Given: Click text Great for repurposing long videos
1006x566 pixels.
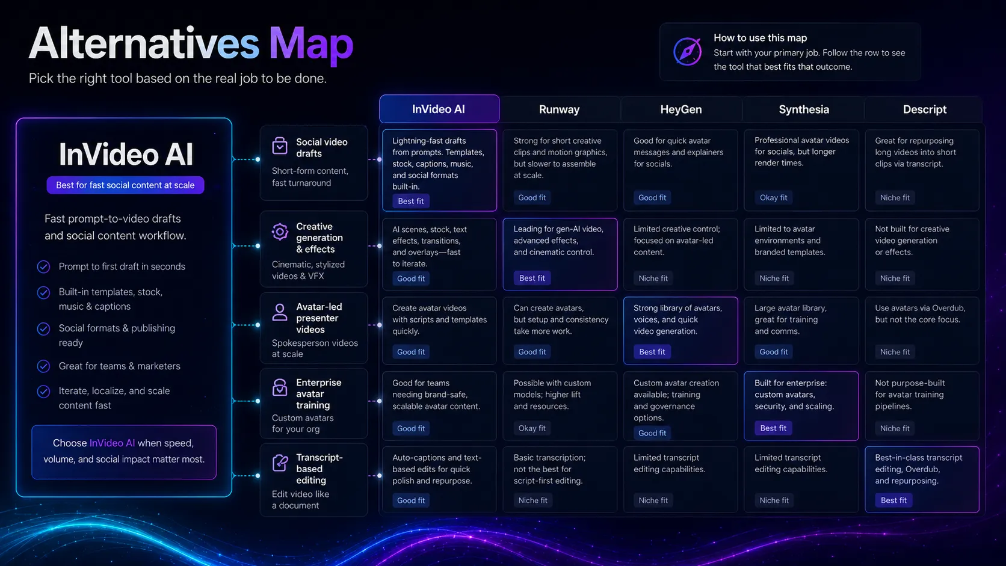Looking at the screenshot, I should (x=915, y=152).
